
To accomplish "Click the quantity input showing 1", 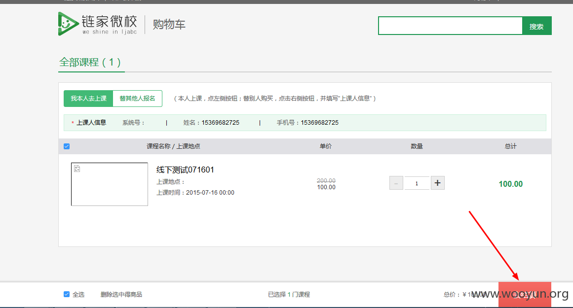I will [x=417, y=183].
